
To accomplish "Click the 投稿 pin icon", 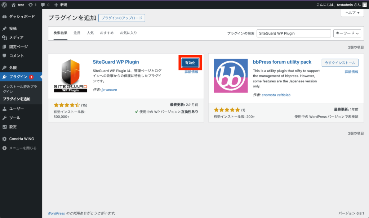I will [4, 28].
